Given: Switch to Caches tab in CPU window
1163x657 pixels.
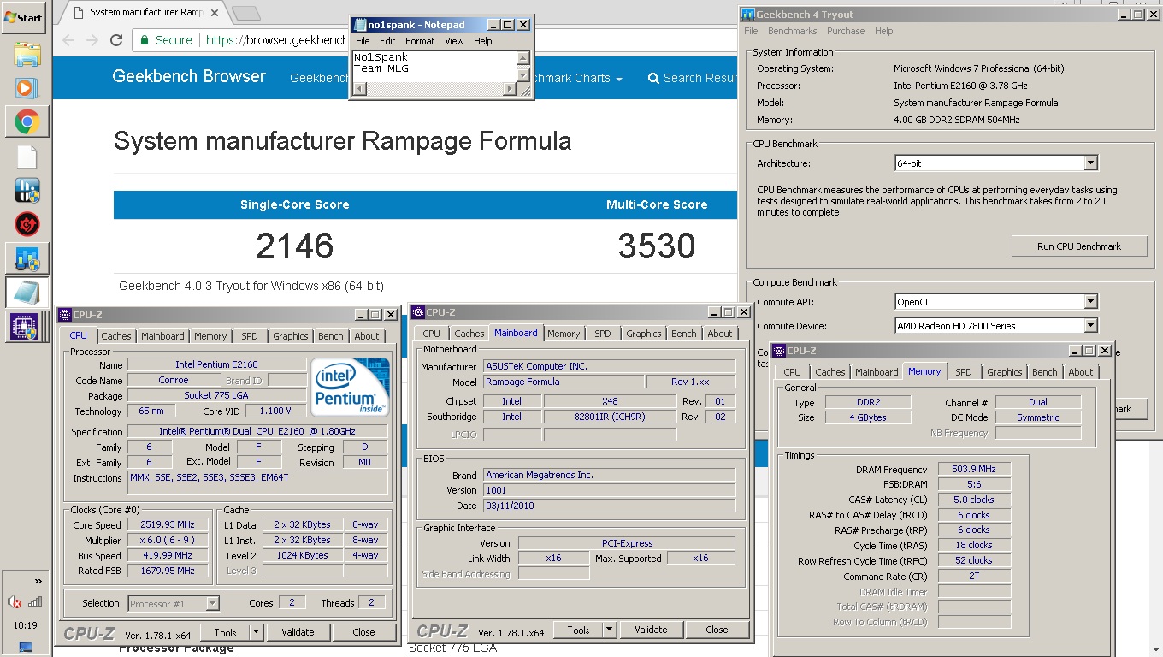Looking at the screenshot, I should (116, 336).
